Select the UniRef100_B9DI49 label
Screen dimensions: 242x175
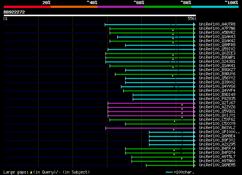(x=217, y=95)
